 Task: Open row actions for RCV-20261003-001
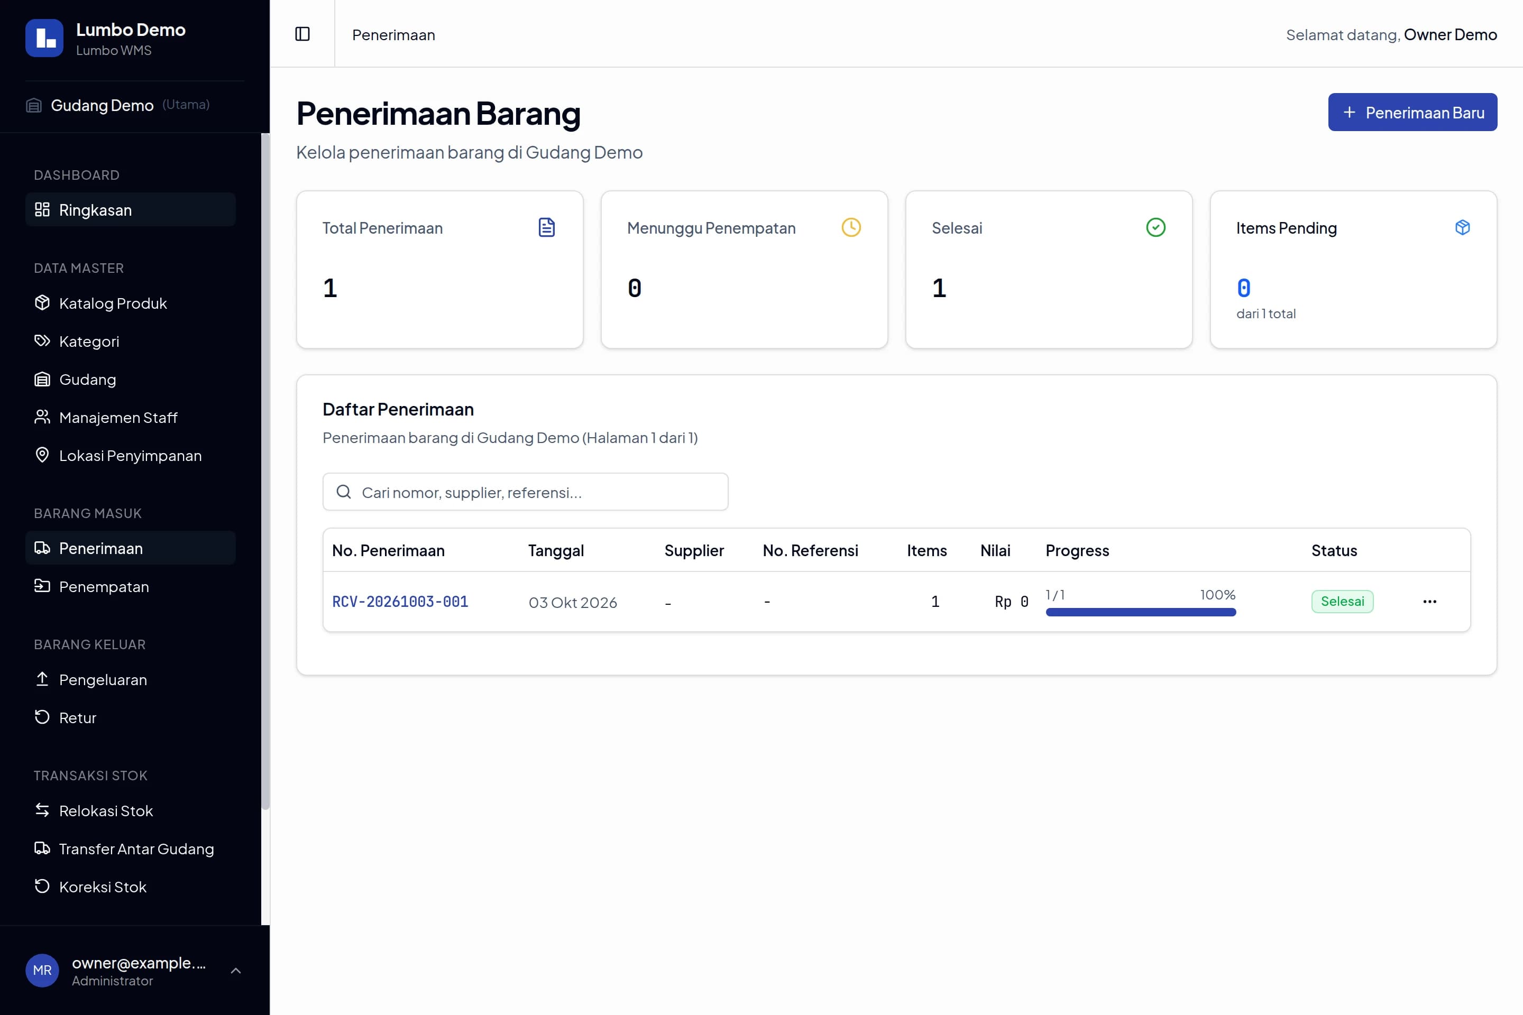(1430, 602)
